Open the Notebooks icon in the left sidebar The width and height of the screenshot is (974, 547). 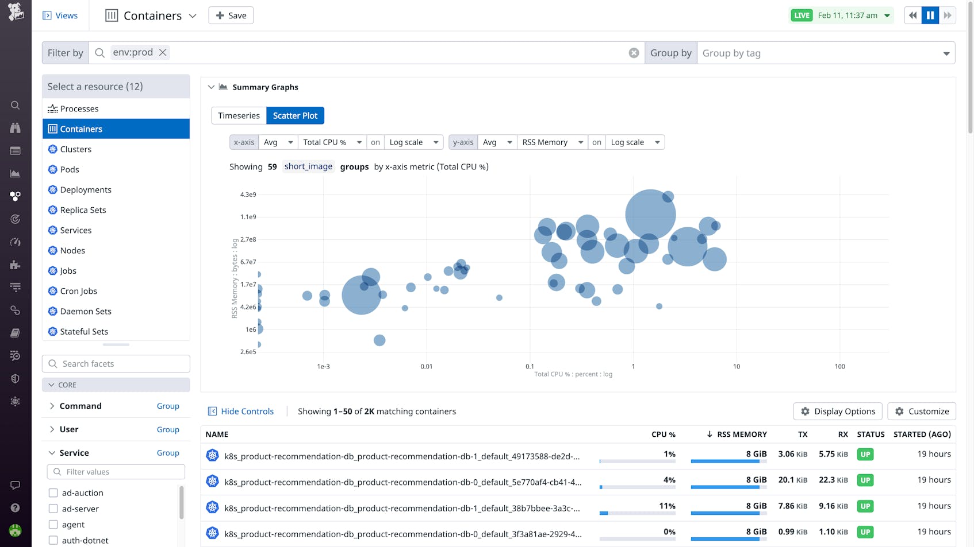[x=15, y=332]
